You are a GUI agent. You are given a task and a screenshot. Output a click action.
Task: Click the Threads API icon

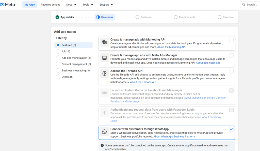104,73
